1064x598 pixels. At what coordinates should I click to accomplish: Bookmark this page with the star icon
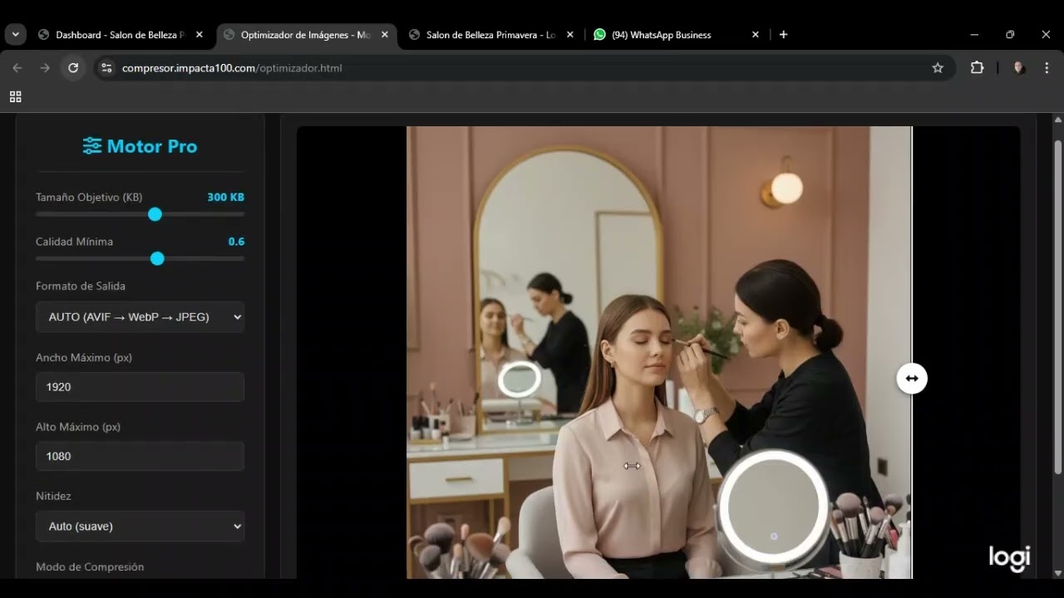(x=938, y=68)
